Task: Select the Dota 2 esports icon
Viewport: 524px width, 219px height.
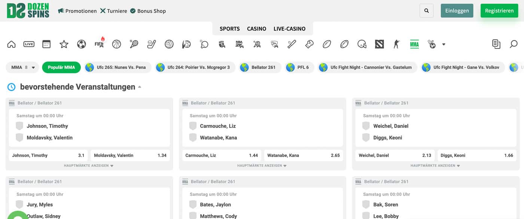Action: (x=380, y=44)
